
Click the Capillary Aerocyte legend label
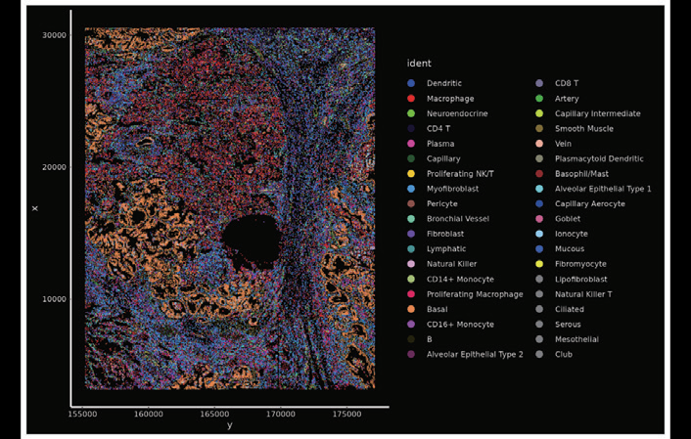(x=591, y=203)
